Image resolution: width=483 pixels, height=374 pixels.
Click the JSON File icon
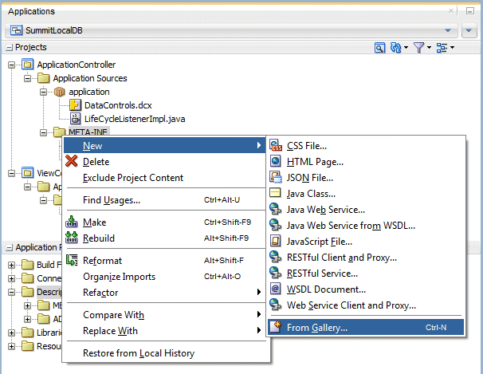(x=276, y=177)
